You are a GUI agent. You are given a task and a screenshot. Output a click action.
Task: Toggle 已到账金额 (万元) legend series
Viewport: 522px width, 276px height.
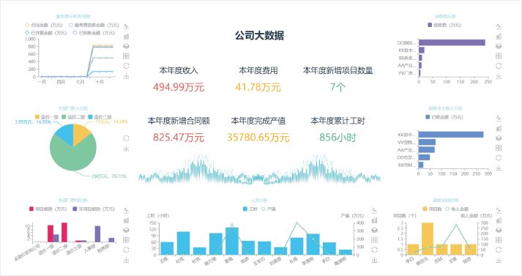[94, 33]
